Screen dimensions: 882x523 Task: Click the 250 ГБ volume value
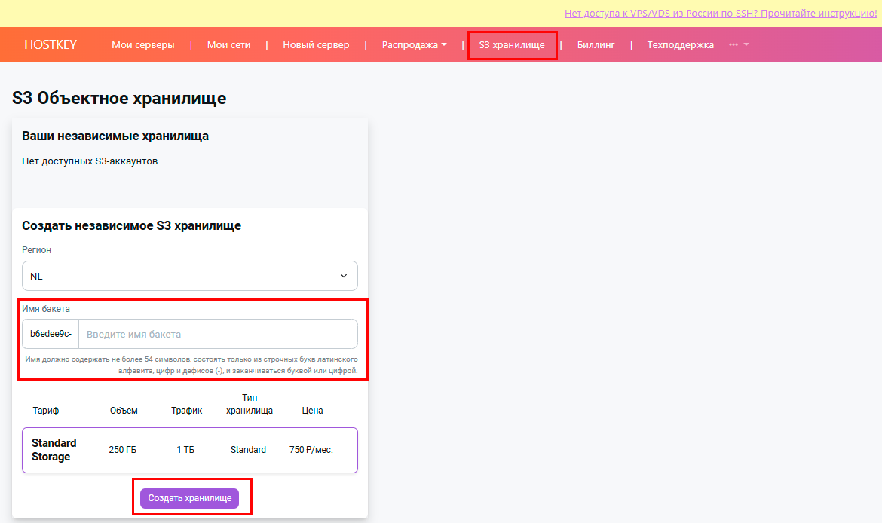coord(123,450)
